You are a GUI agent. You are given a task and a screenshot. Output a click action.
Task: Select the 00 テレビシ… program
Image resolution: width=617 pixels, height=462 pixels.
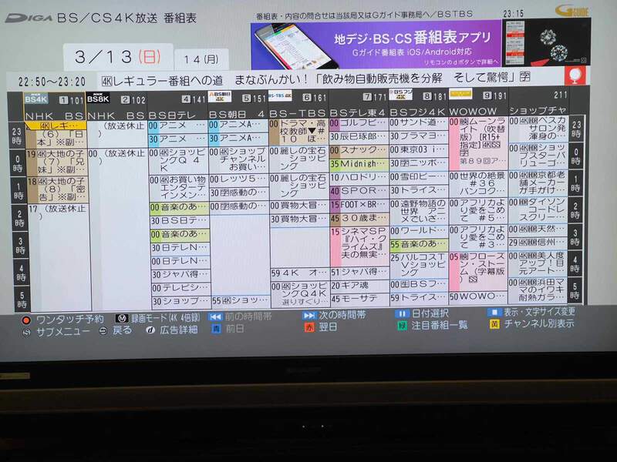click(x=180, y=288)
